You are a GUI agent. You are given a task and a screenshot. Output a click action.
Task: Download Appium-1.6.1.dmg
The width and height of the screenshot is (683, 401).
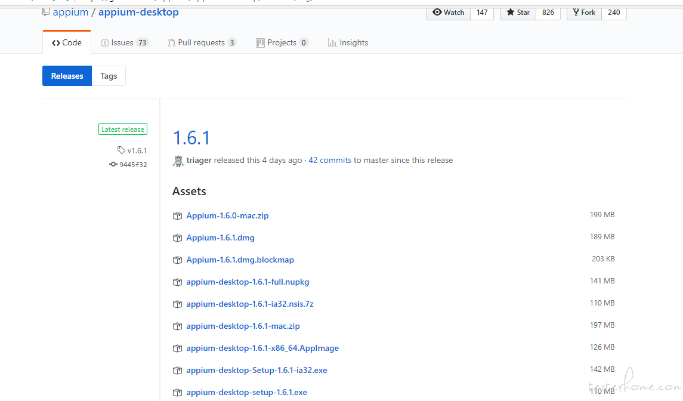[220, 238]
